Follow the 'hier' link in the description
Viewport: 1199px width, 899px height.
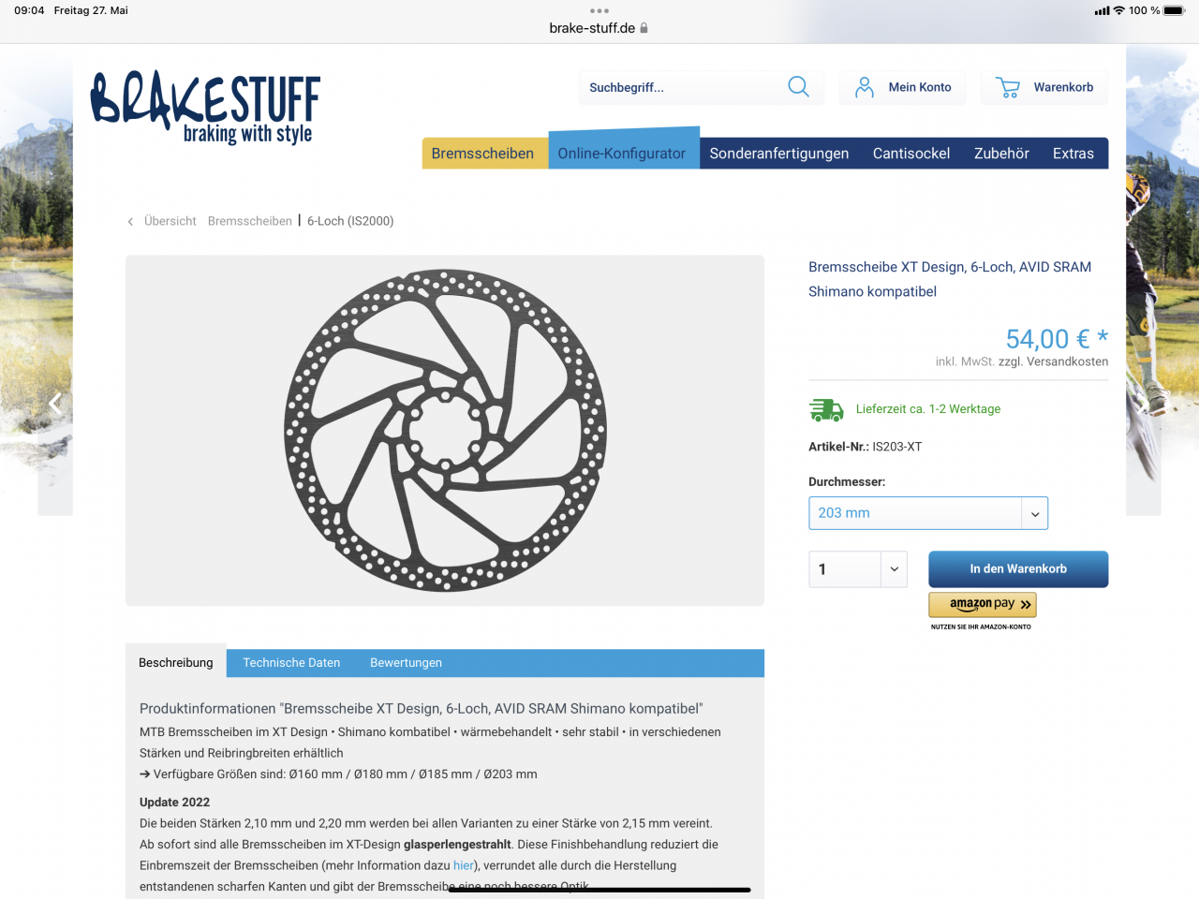click(464, 865)
